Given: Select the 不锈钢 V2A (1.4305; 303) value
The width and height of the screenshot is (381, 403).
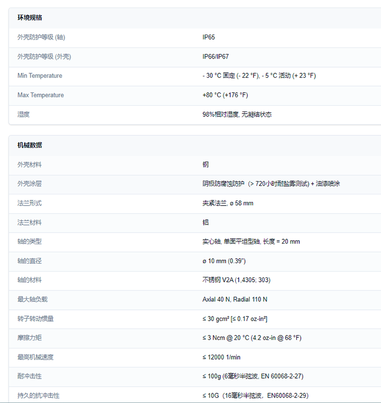Looking at the screenshot, I should 236,280.
